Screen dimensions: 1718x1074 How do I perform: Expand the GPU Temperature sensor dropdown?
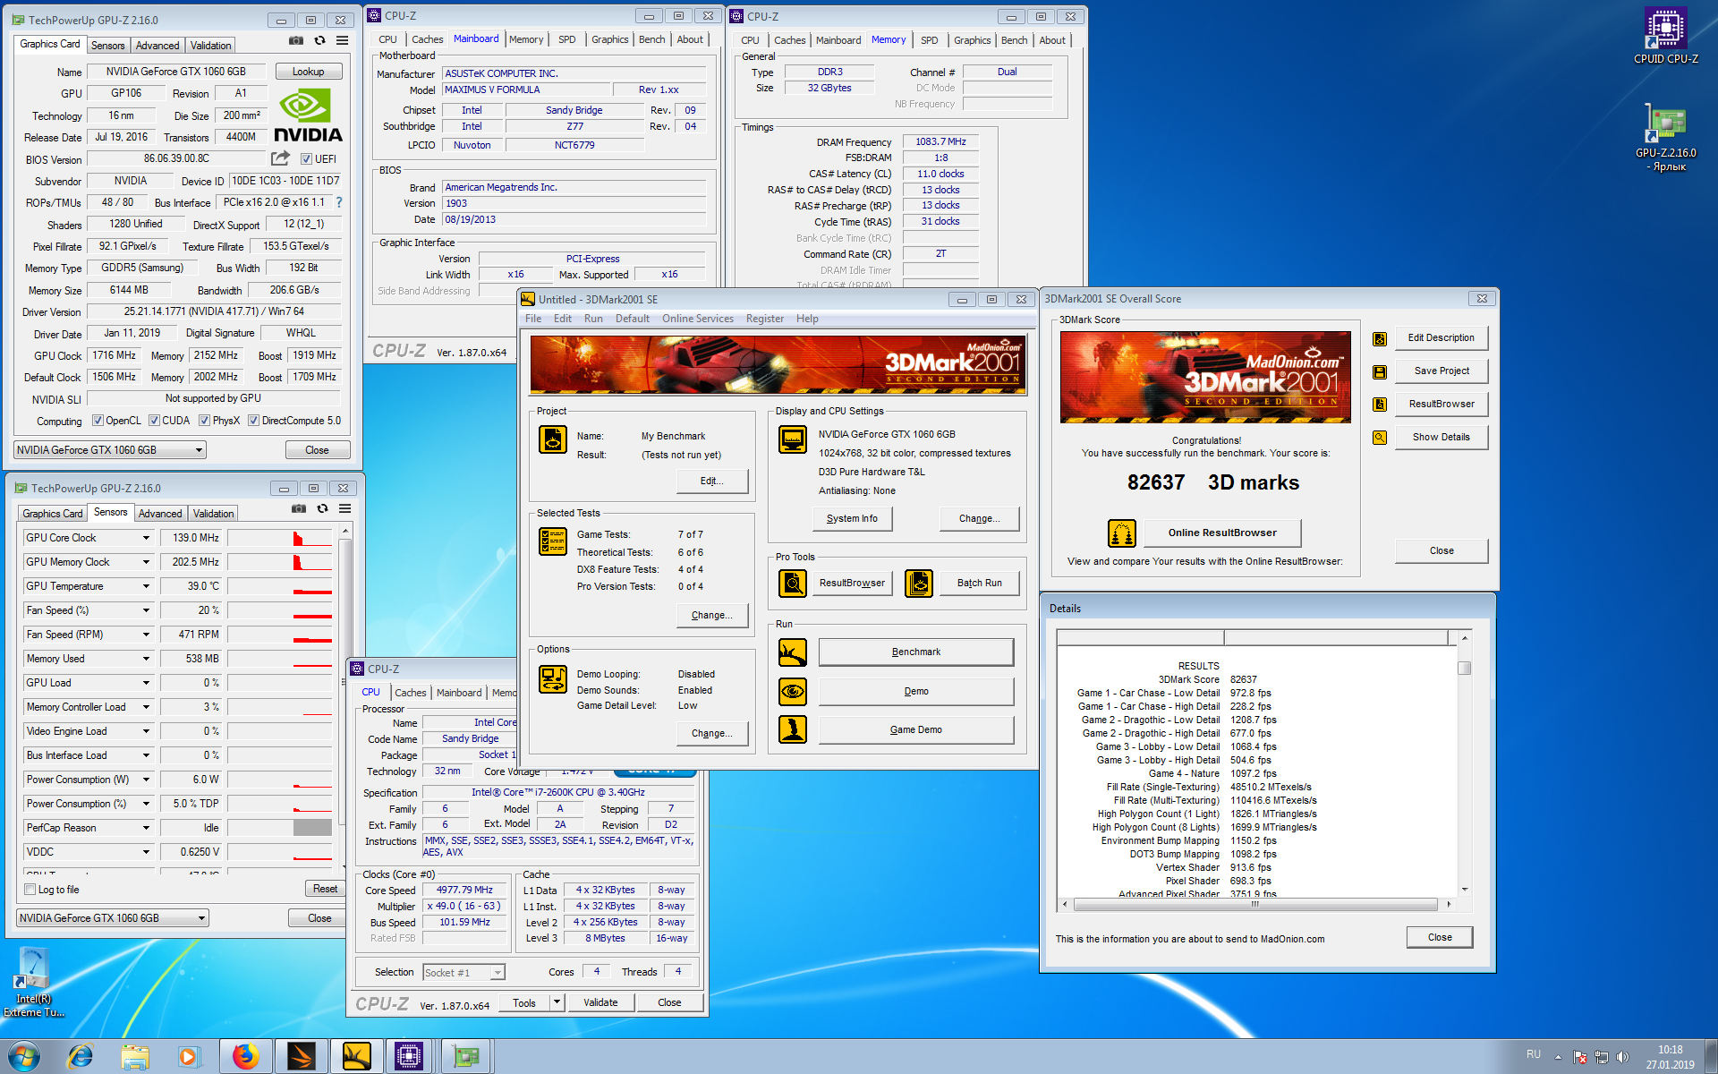coord(146,586)
